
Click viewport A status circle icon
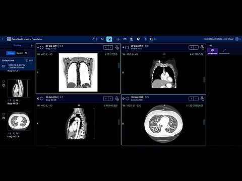tap(41, 47)
